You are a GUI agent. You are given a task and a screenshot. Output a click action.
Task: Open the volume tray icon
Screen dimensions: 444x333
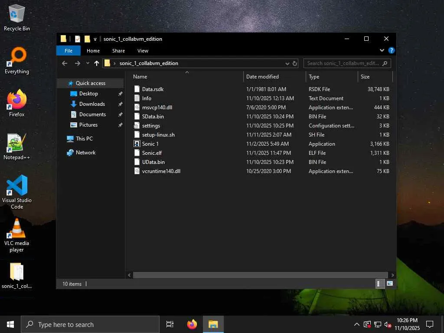point(388,324)
